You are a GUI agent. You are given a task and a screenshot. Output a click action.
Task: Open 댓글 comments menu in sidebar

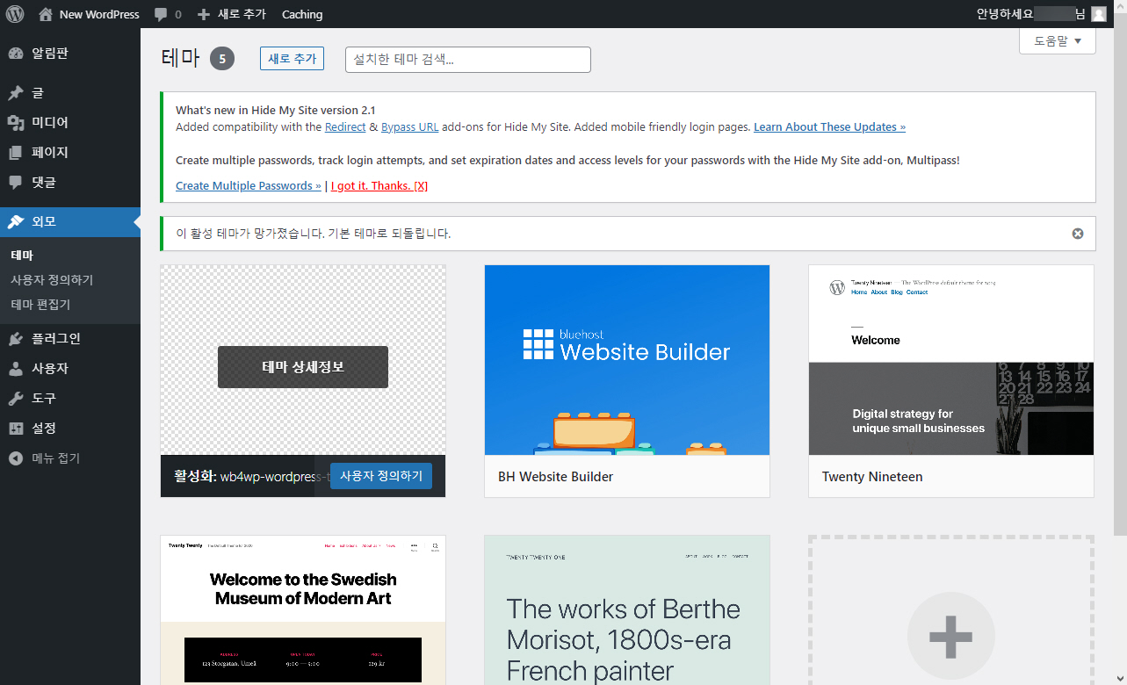(x=70, y=182)
